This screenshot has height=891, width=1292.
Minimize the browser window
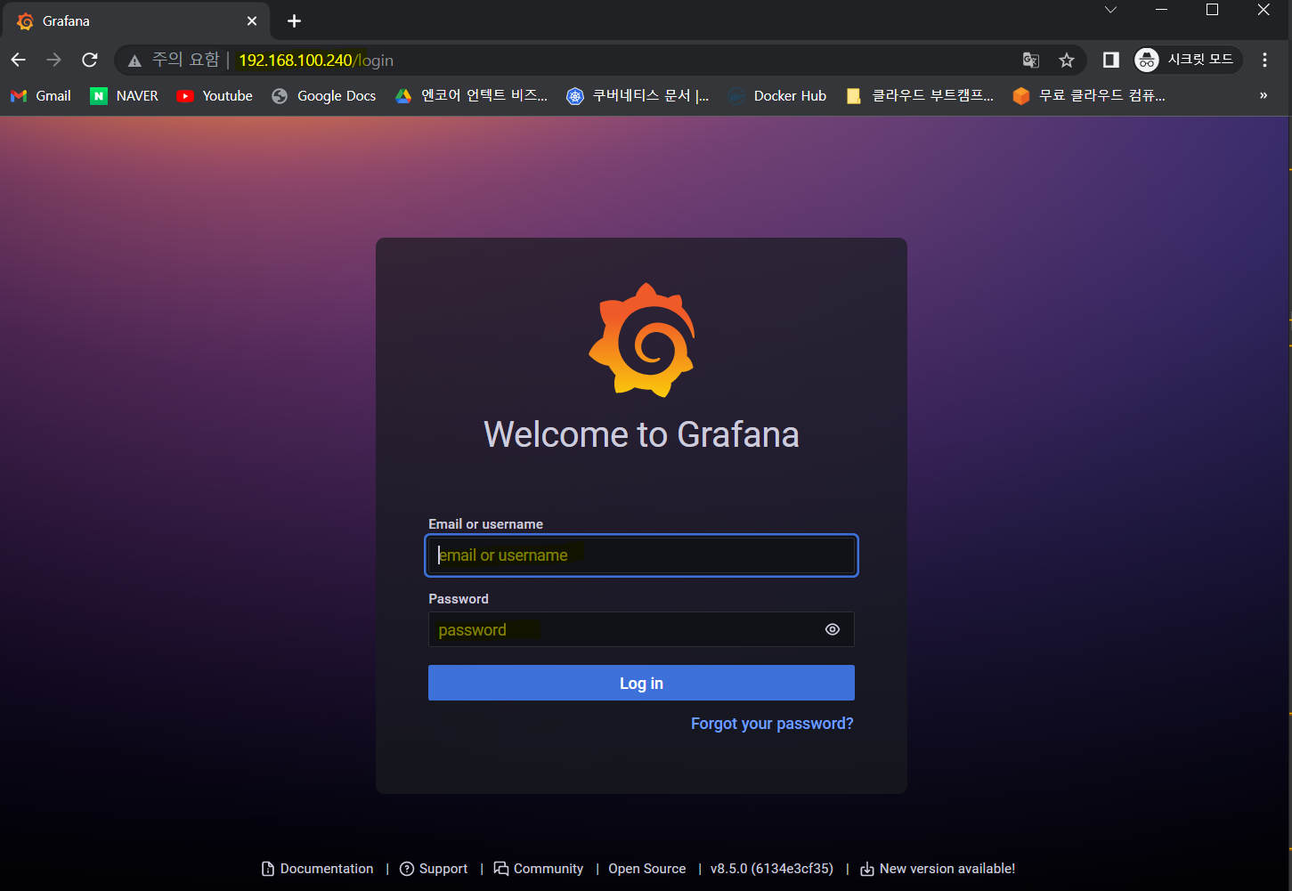point(1161,10)
